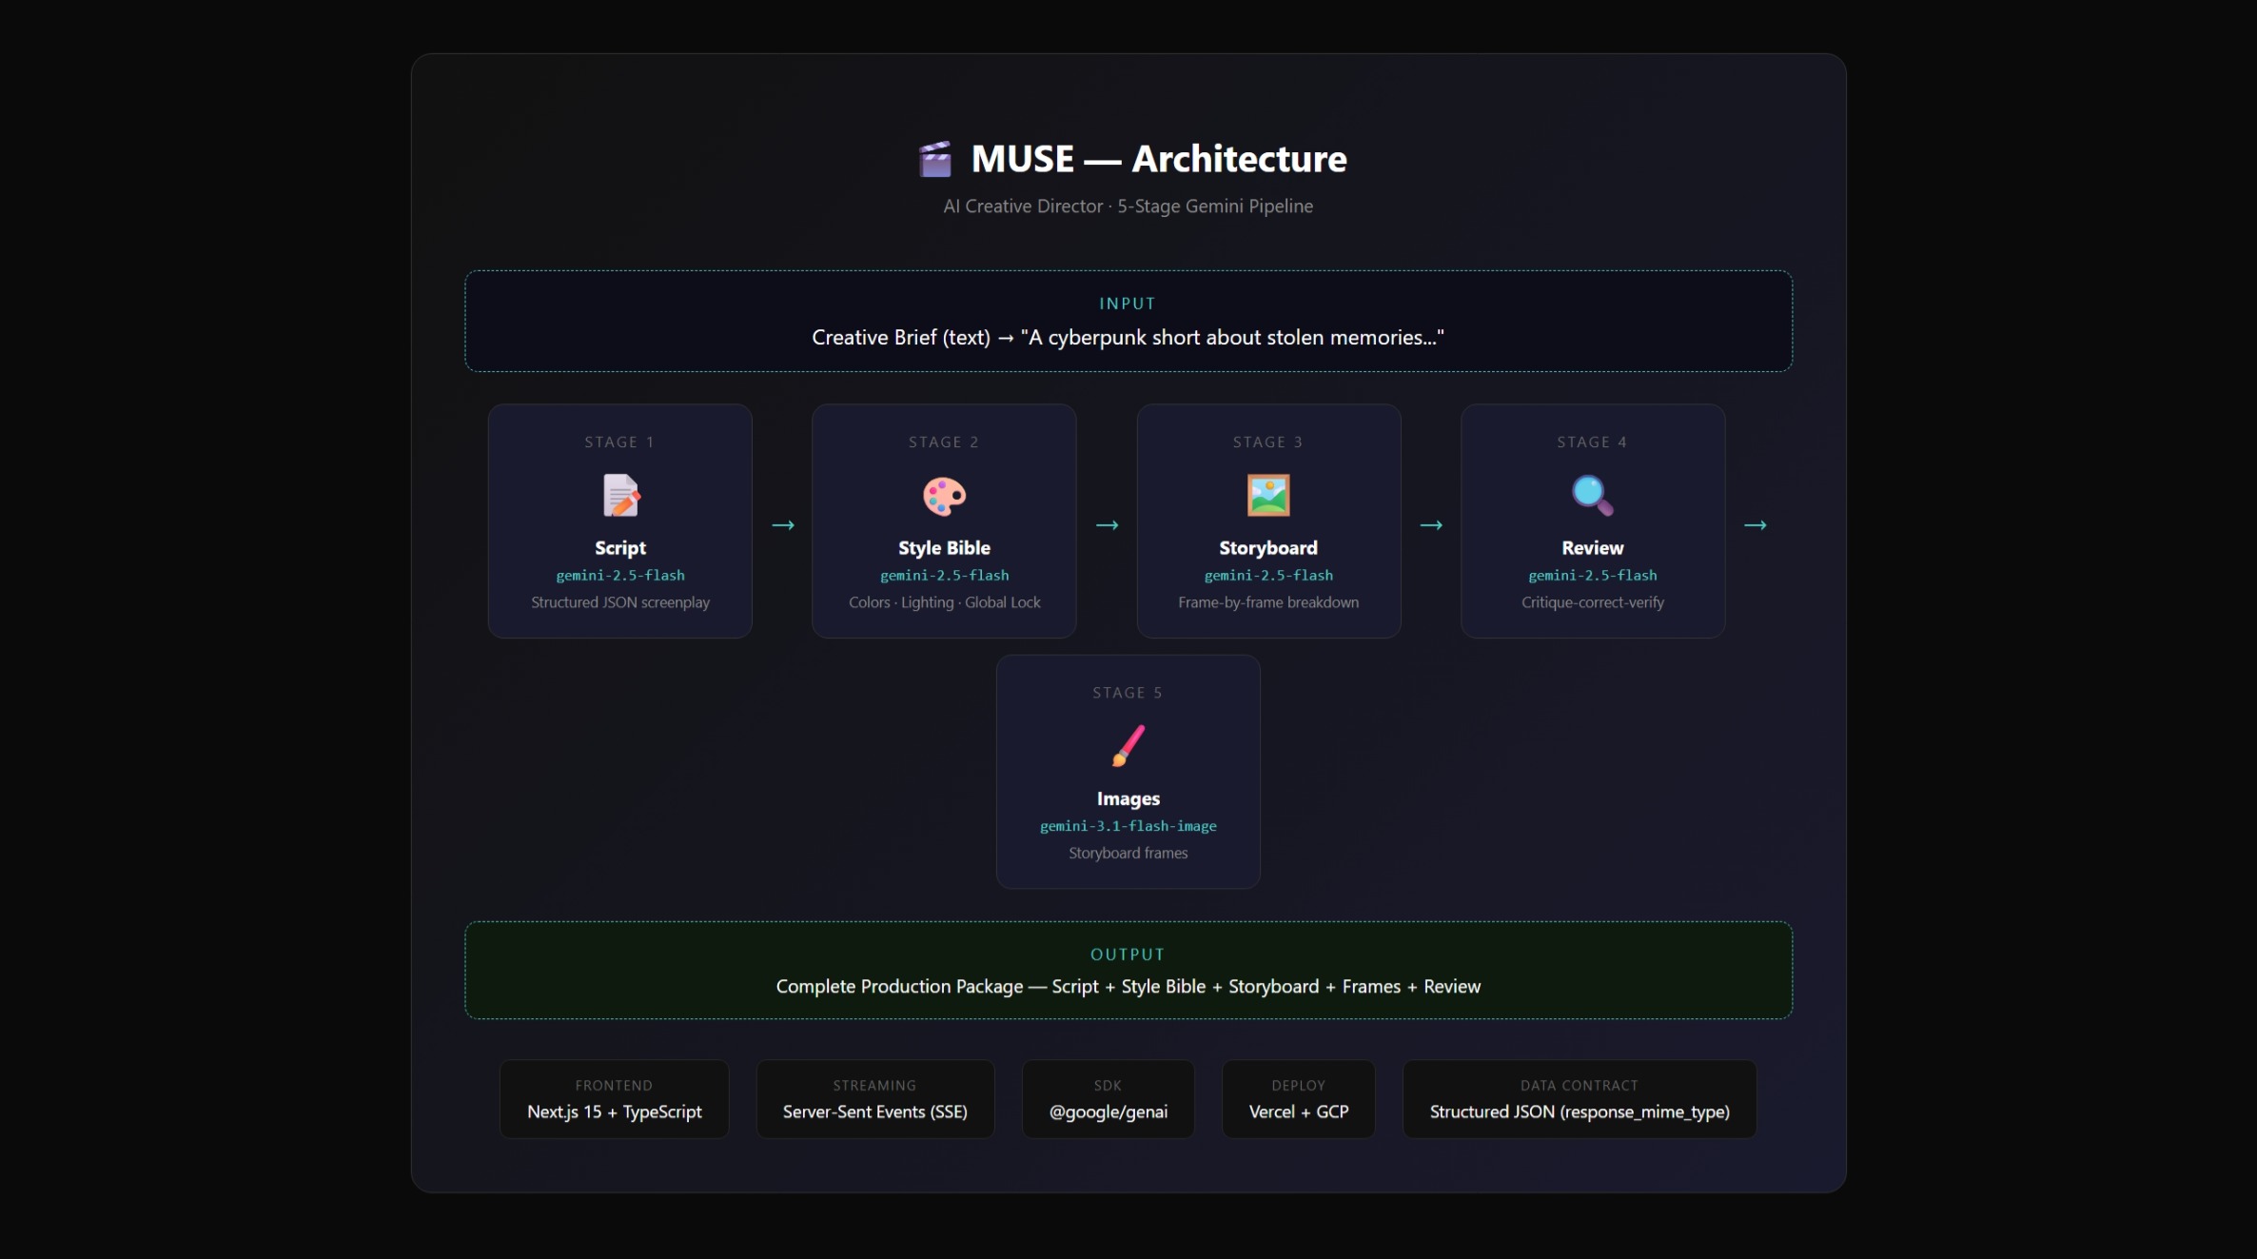
Task: Click Next.js 15 + TypeScript text
Action: click(x=615, y=1112)
